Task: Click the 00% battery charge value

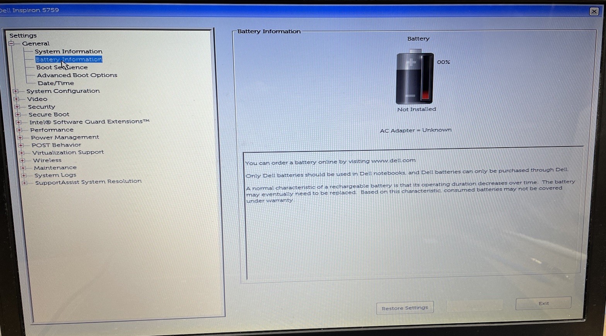Action: point(444,62)
